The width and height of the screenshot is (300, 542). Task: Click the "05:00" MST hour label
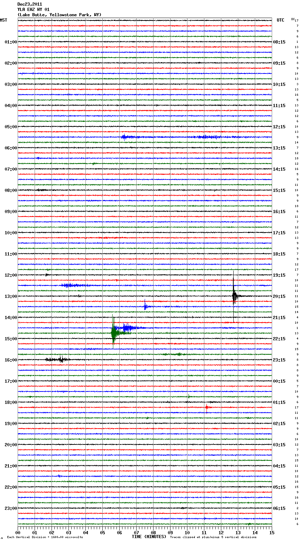pos(11,127)
